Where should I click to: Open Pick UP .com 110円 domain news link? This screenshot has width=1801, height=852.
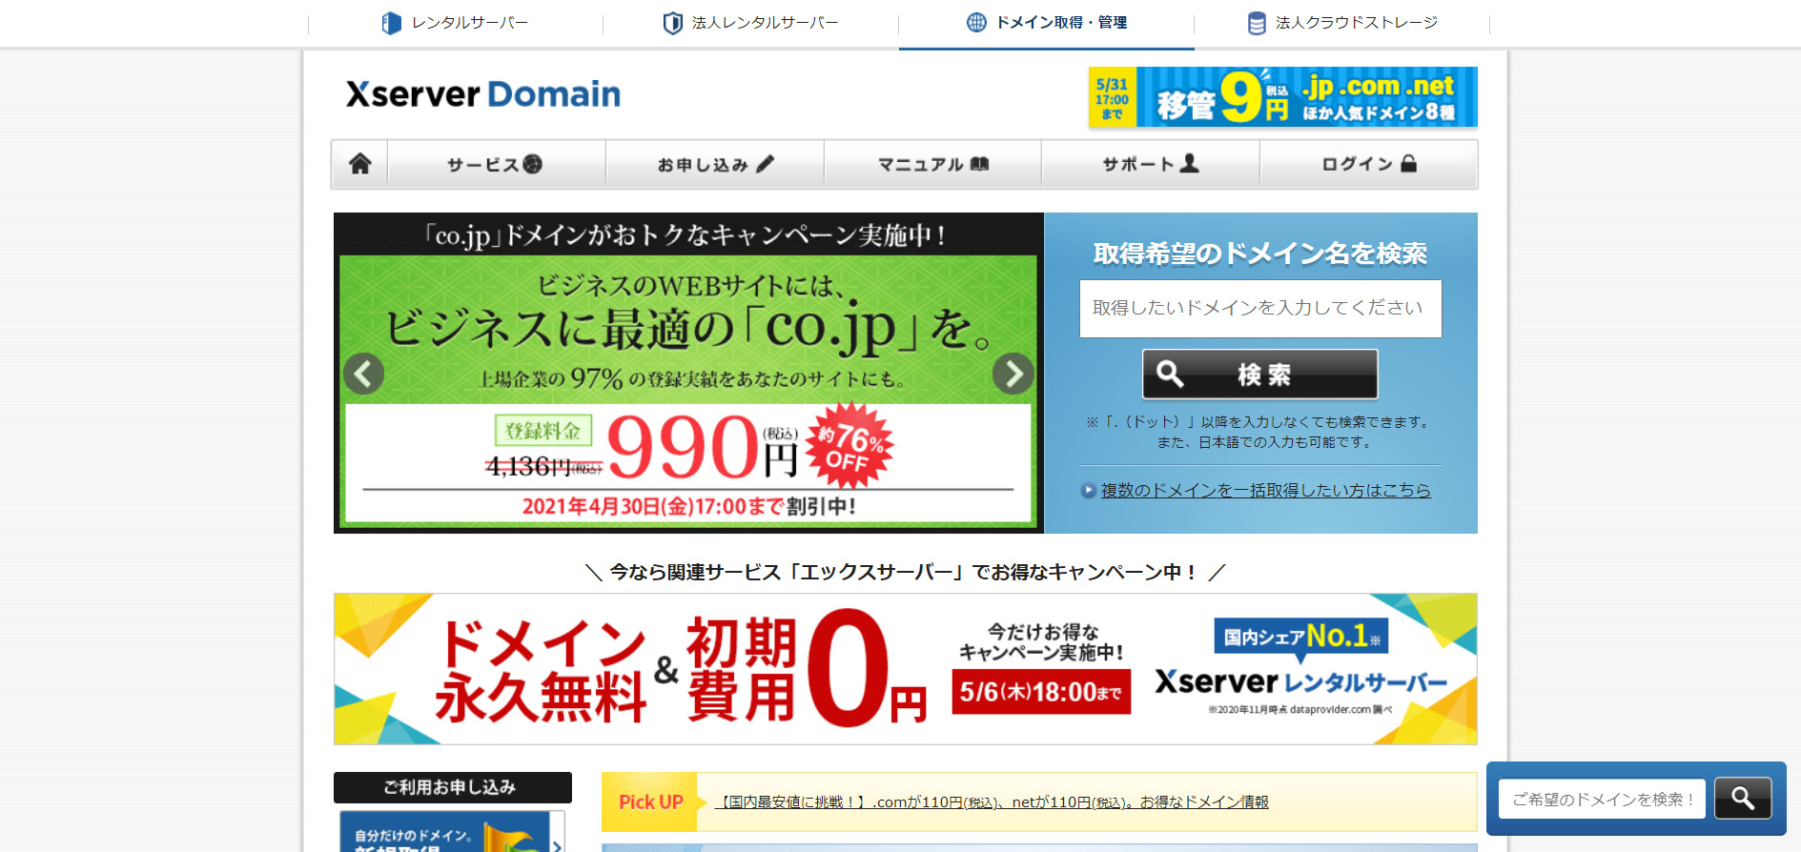[x=992, y=802]
